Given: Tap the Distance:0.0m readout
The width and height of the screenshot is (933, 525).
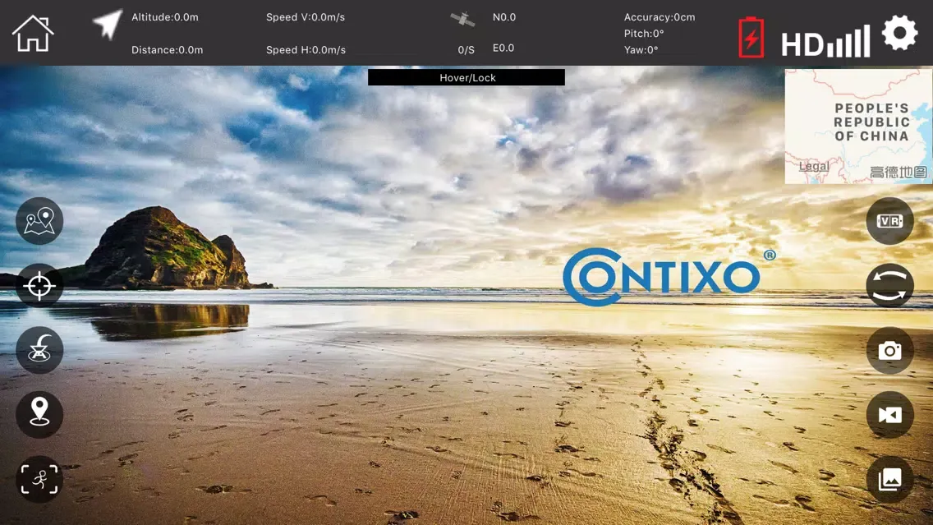Looking at the screenshot, I should click(x=168, y=50).
